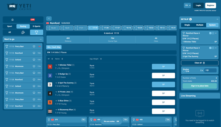221x127 pixels.
Task: Deselect SP odds for Minnies Tbilisi
Action: [x=163, y=67]
